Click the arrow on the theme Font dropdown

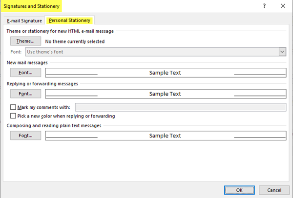pyautogui.click(x=282, y=52)
